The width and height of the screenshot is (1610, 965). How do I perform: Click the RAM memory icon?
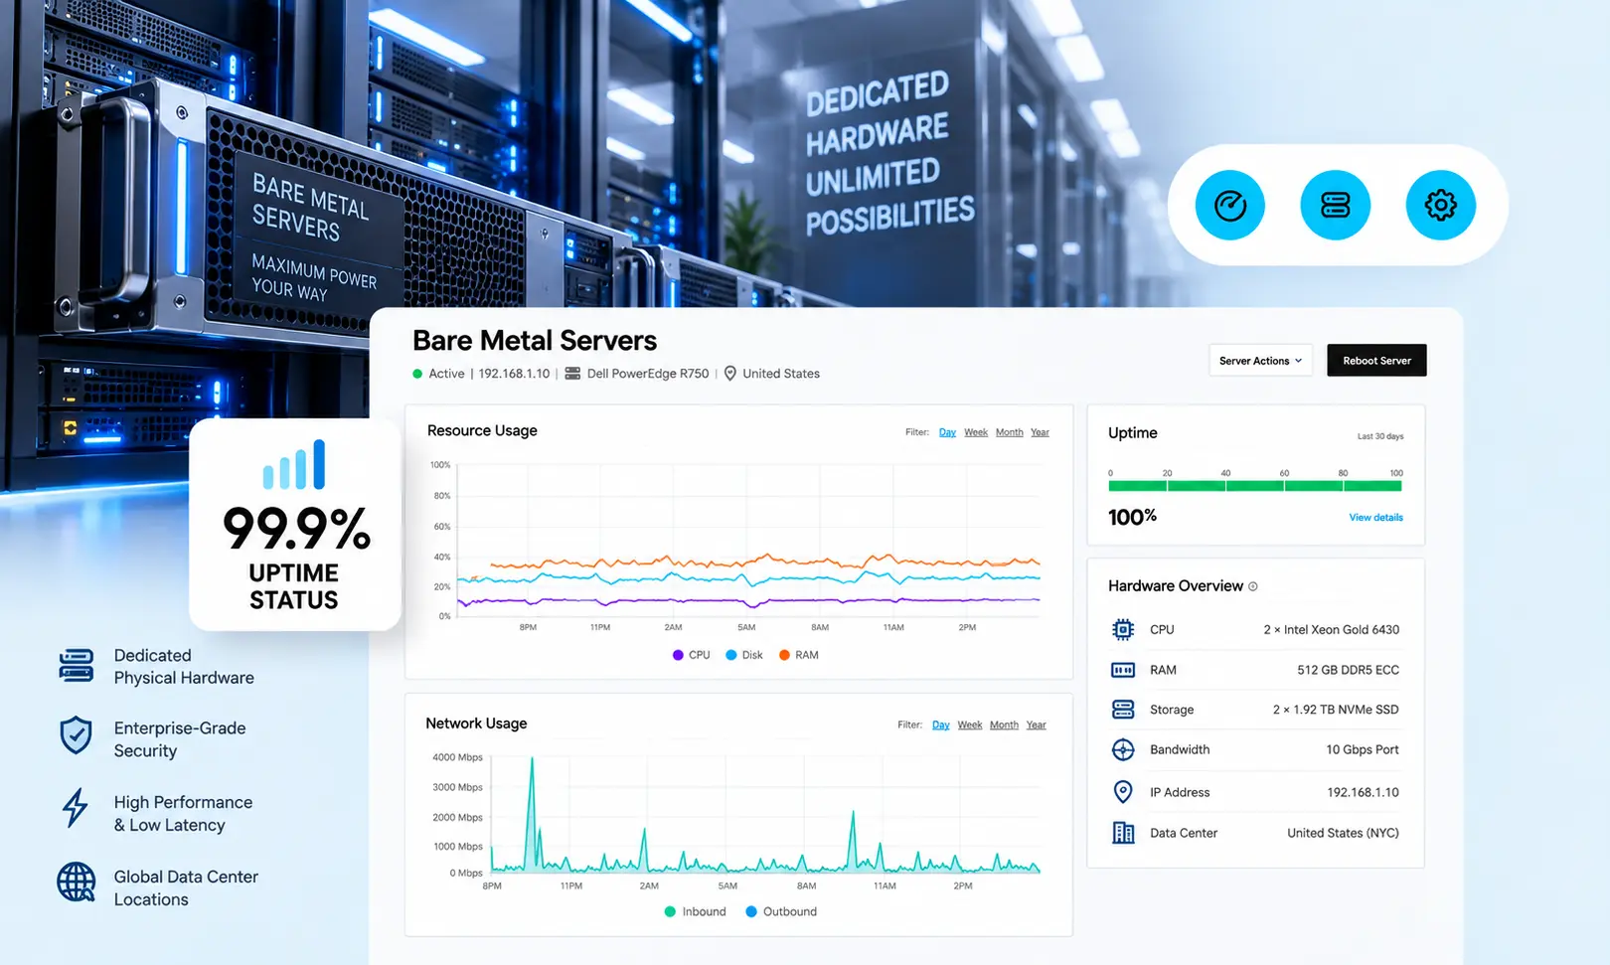(1123, 670)
